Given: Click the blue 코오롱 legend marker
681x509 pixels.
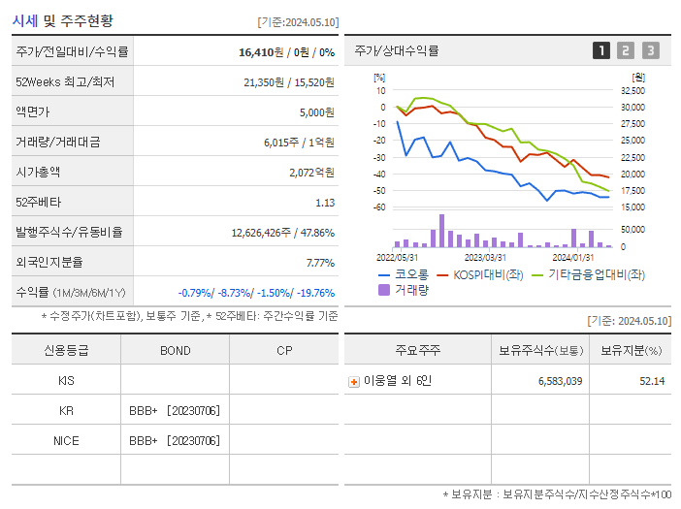Looking at the screenshot, I should (x=384, y=275).
